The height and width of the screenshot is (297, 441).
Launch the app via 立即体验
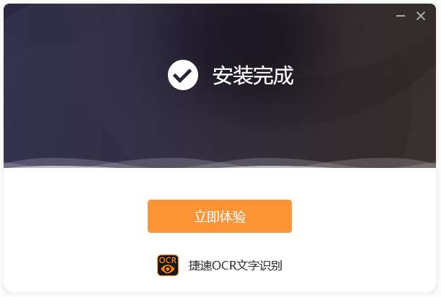(220, 216)
